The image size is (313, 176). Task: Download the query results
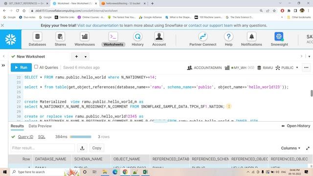82,148
